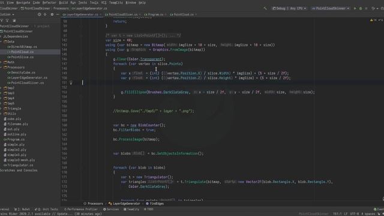This screenshot has height=216, width=384.
Task: Expand the Dependencies node
Action: (x=1, y=37)
